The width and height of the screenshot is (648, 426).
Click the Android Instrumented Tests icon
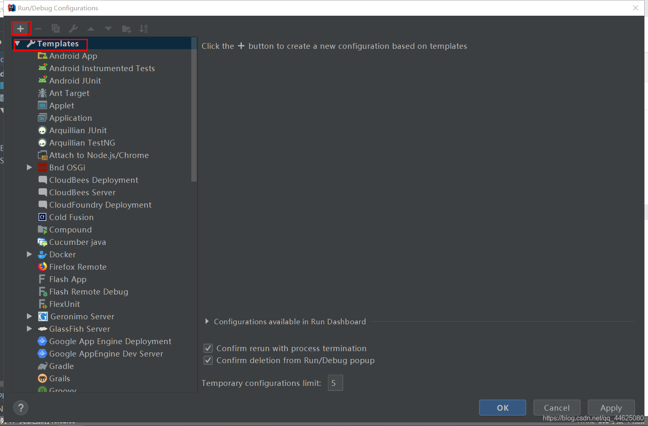(x=42, y=68)
